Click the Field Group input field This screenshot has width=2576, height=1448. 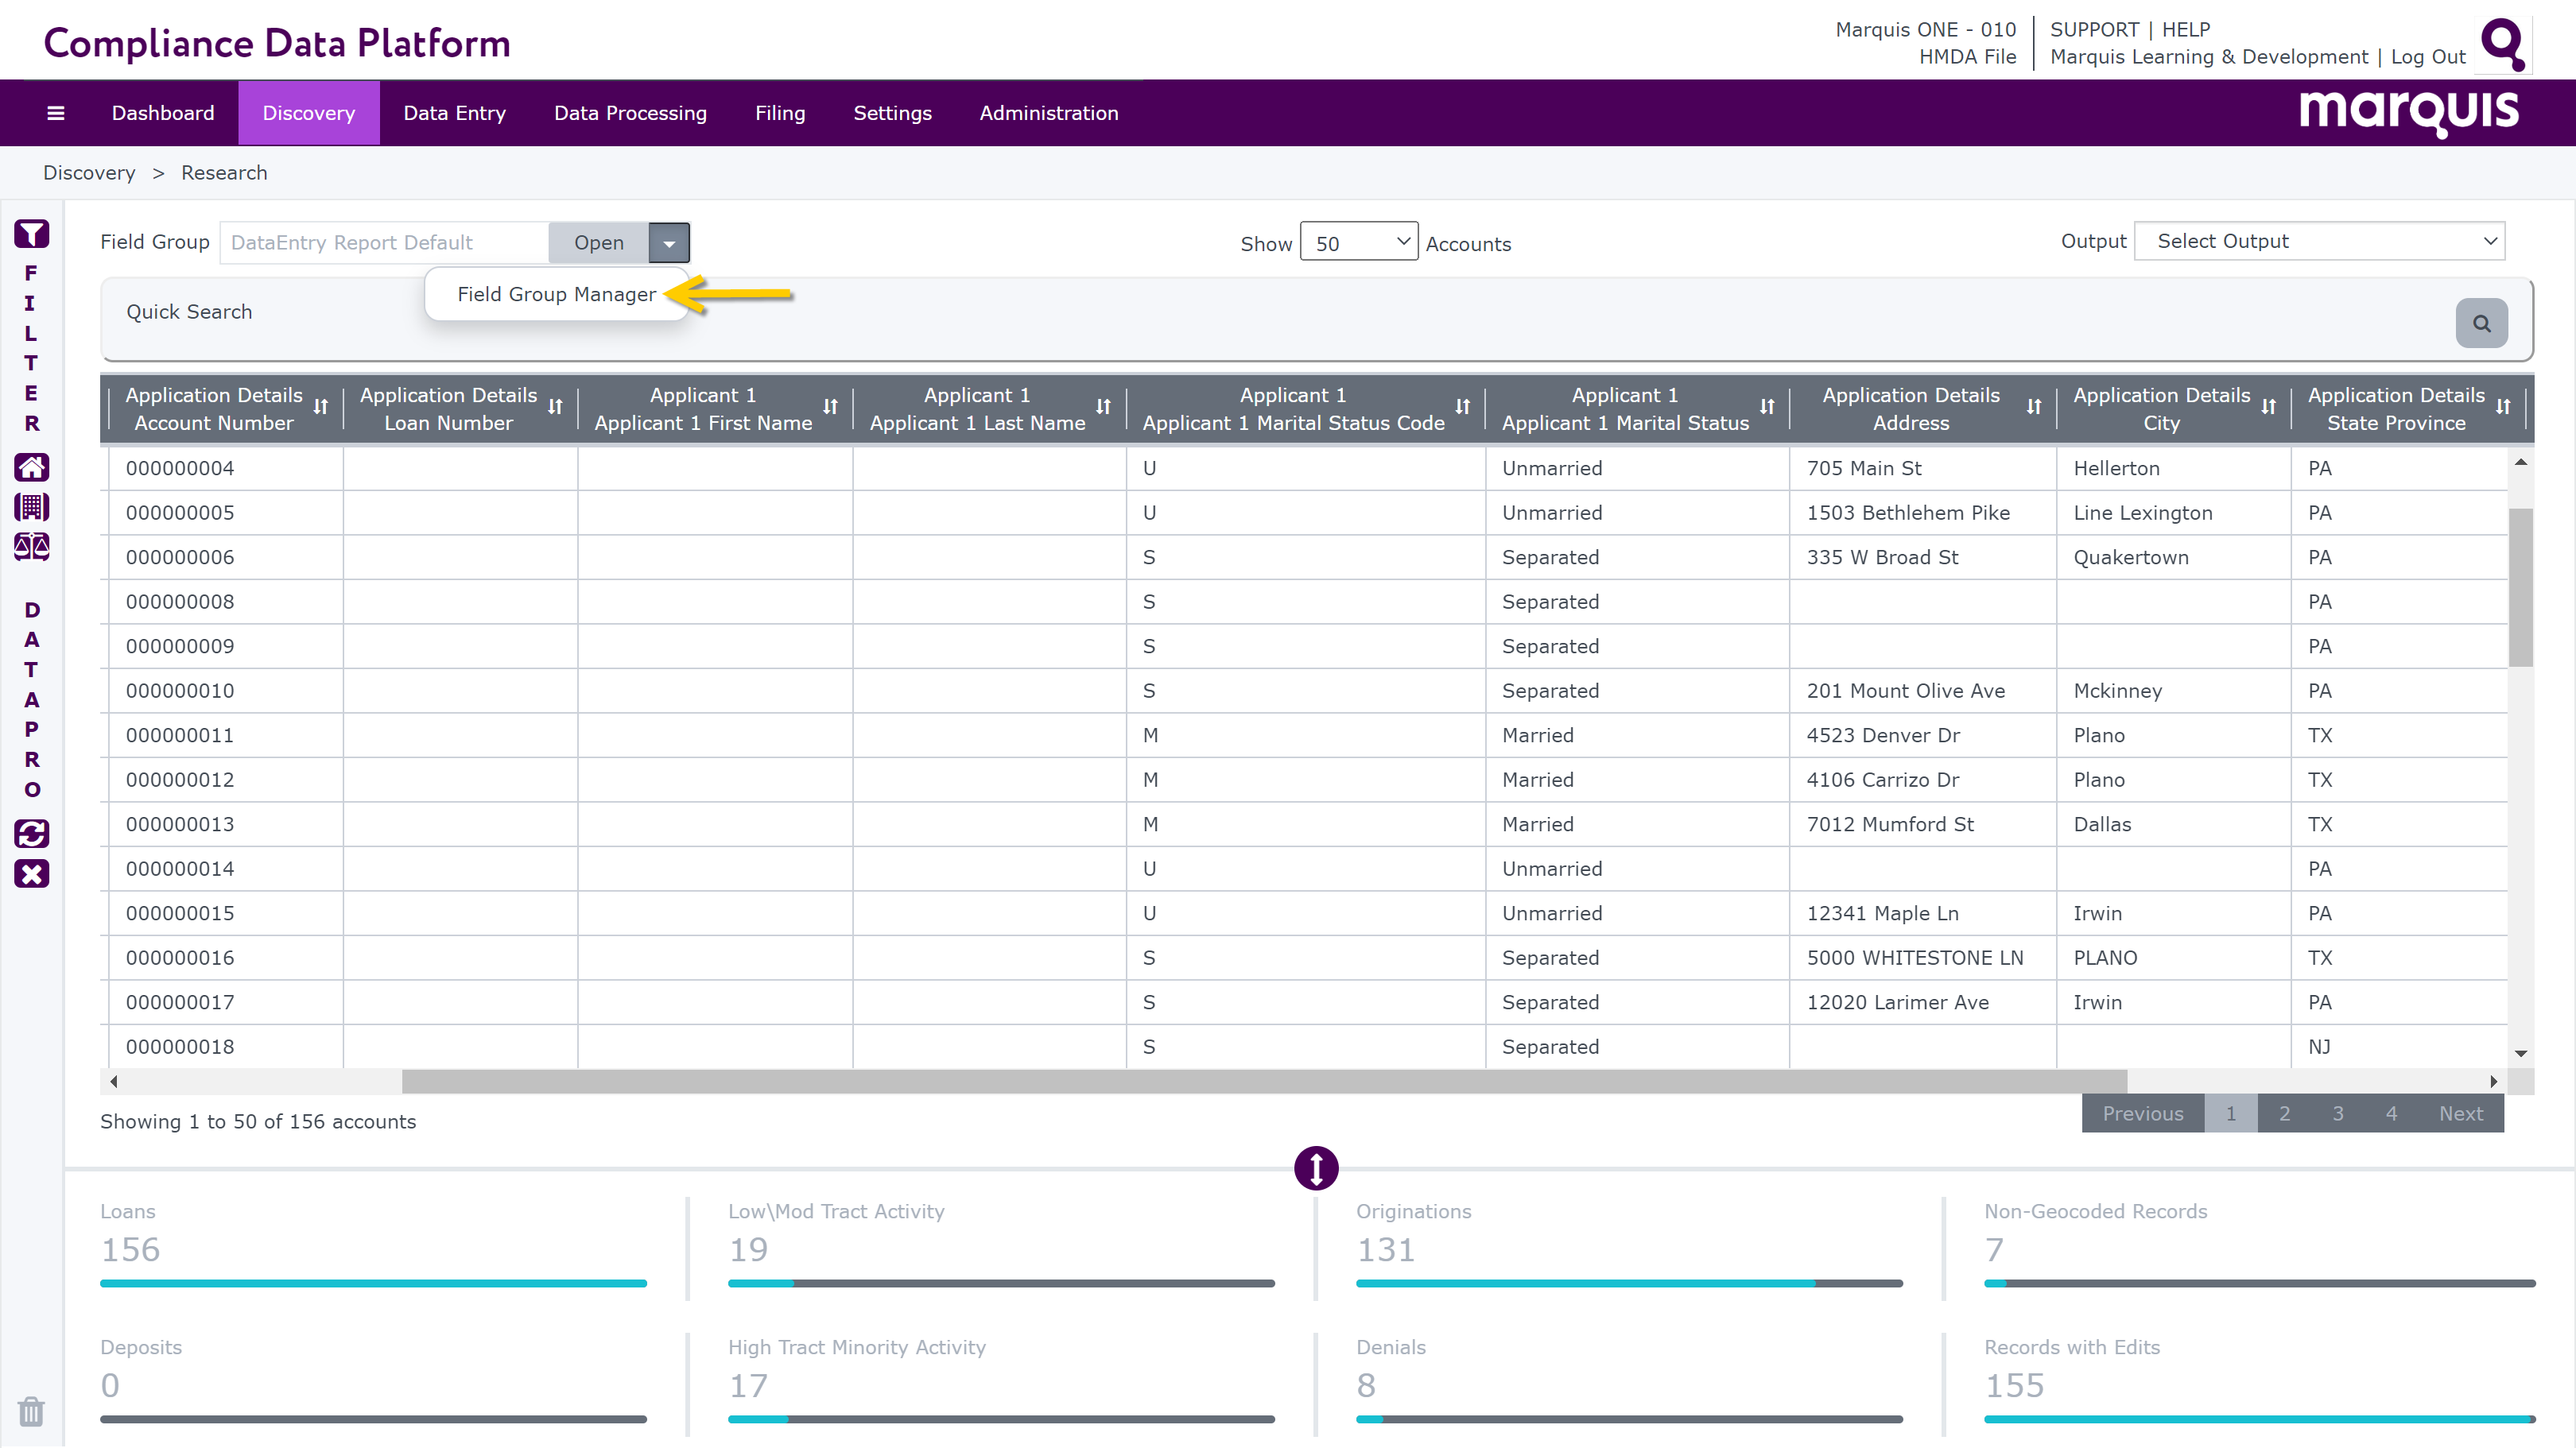pos(384,243)
